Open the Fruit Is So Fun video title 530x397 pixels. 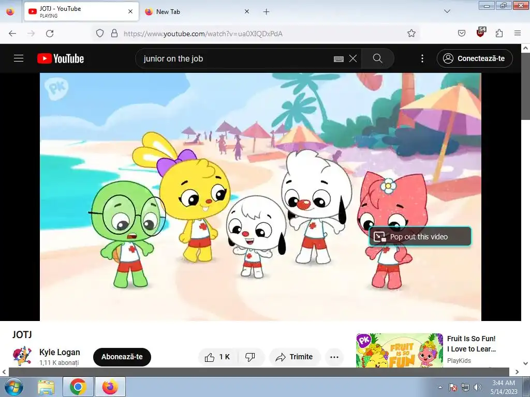(471, 344)
